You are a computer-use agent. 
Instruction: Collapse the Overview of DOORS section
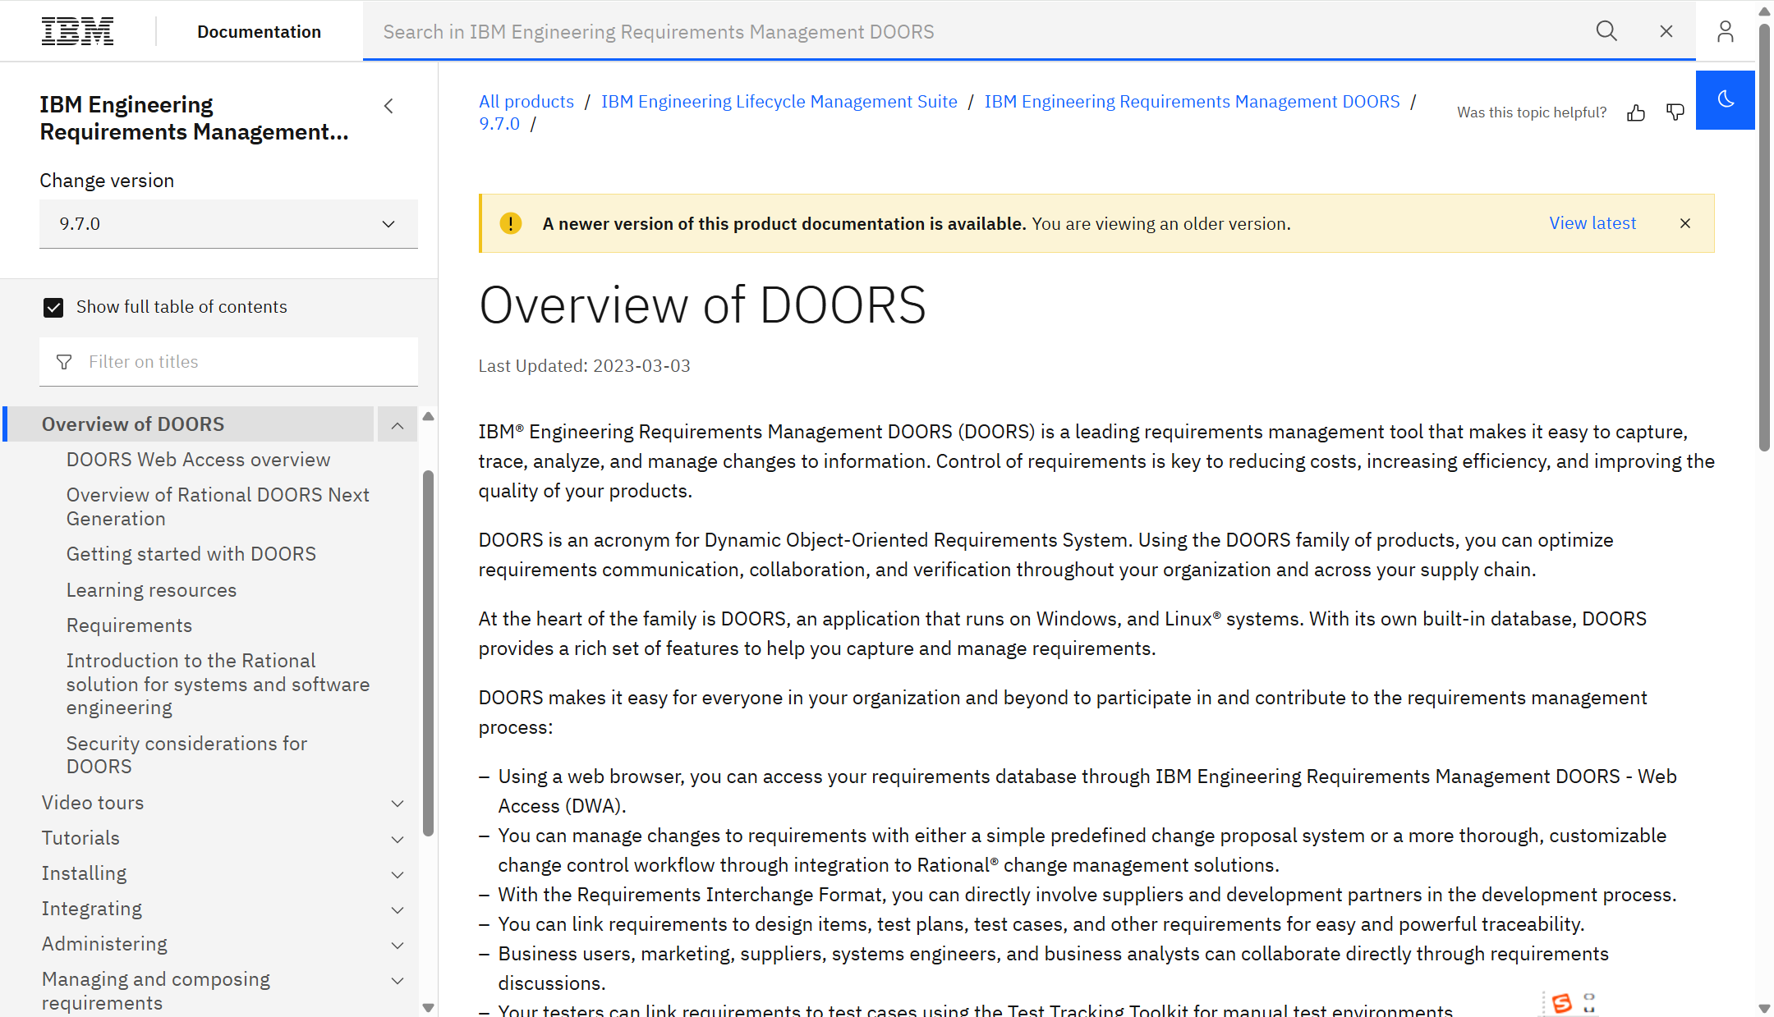[x=398, y=424]
